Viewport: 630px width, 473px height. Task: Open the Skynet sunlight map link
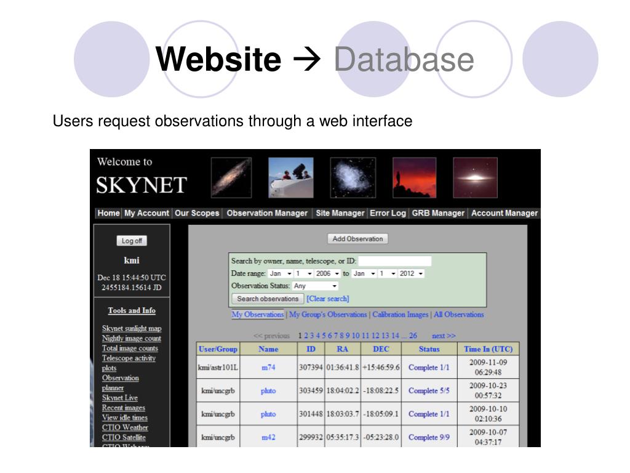click(x=132, y=329)
